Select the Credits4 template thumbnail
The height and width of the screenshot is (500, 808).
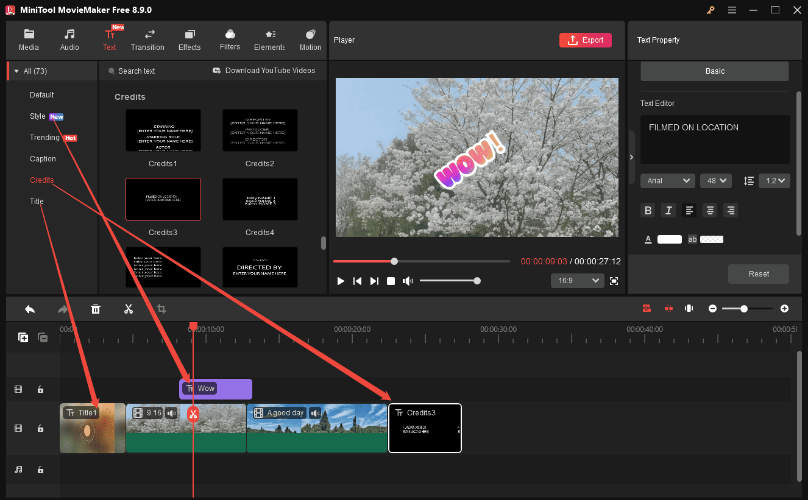point(260,199)
